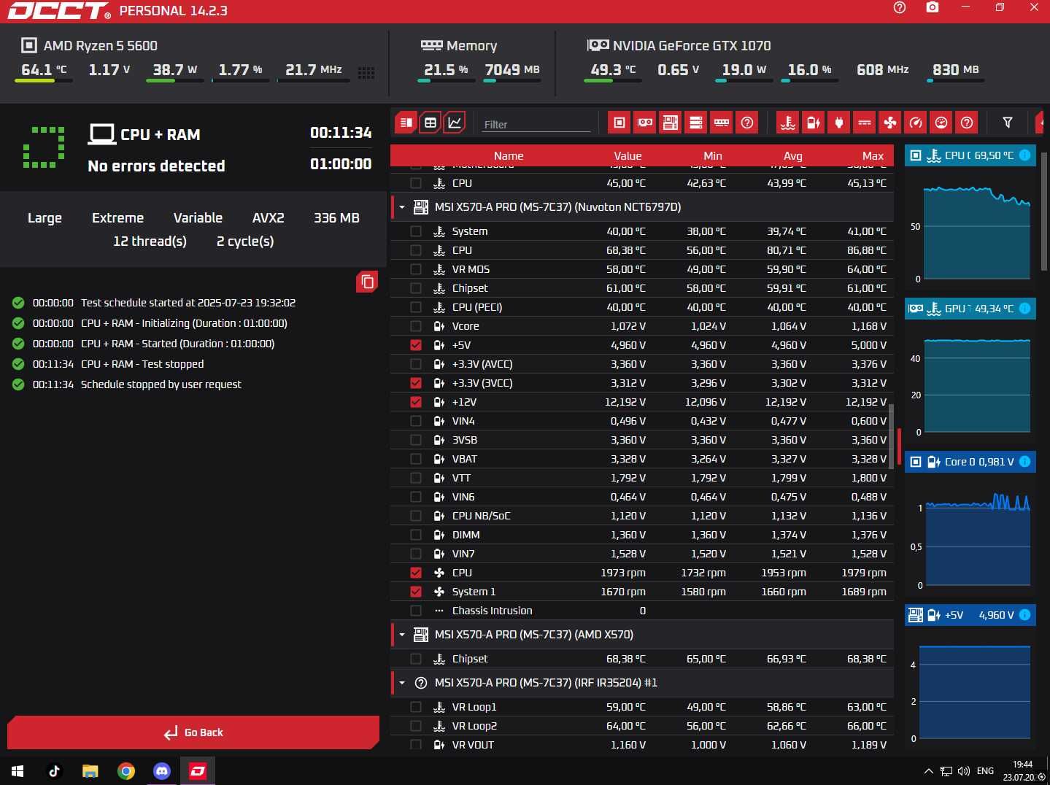Click the sensor table vertical scrollbar
The image size is (1050, 785).
pyautogui.click(x=891, y=436)
